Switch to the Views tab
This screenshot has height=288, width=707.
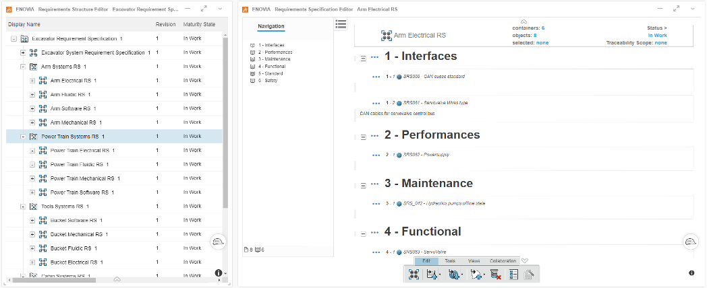pos(474,261)
